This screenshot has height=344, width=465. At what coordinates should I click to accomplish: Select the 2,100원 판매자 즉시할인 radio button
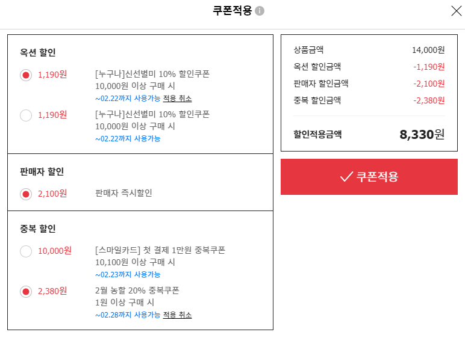click(x=26, y=194)
